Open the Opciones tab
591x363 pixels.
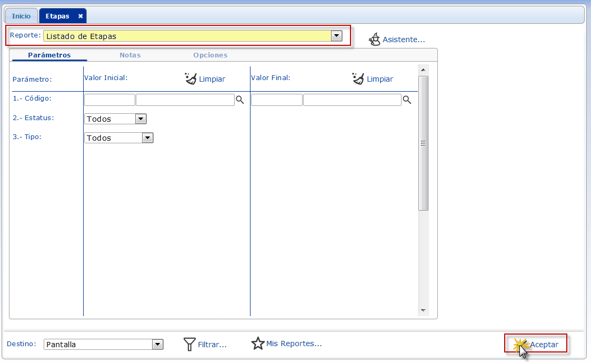(210, 55)
